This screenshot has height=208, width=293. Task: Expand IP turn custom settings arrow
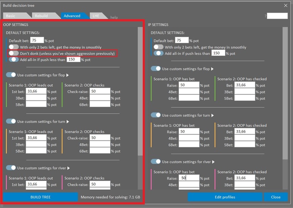(x=213, y=115)
